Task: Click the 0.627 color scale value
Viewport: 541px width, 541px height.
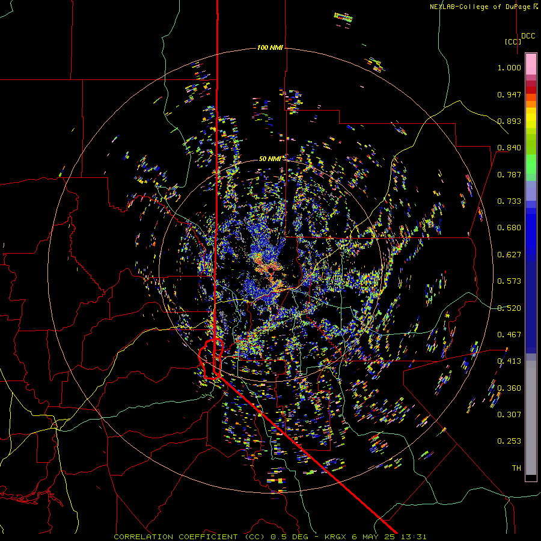Action: [x=509, y=255]
